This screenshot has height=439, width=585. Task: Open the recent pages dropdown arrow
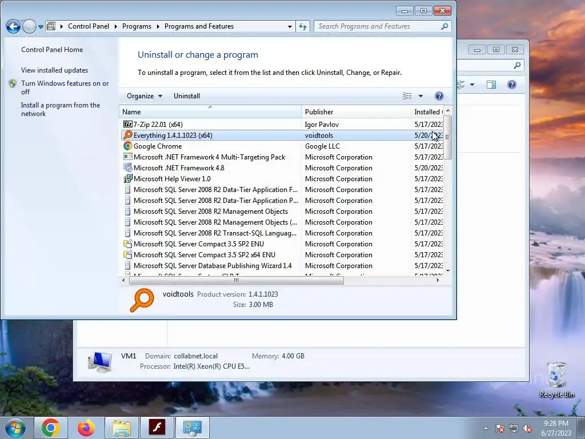(41, 27)
